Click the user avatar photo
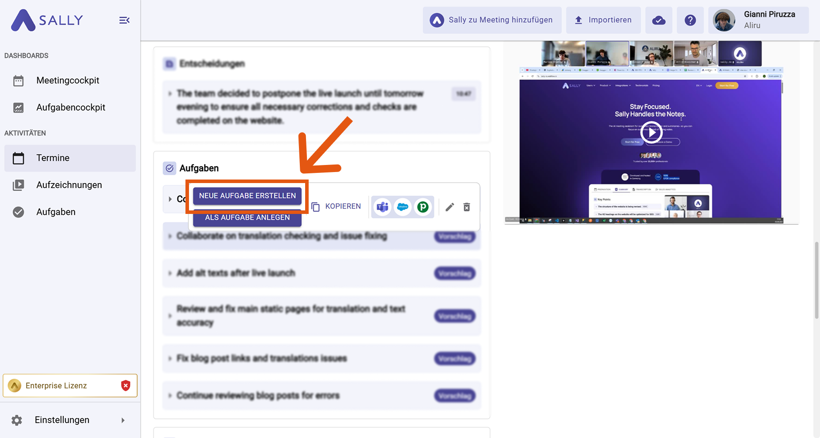Image resolution: width=820 pixels, height=438 pixels. pos(724,20)
